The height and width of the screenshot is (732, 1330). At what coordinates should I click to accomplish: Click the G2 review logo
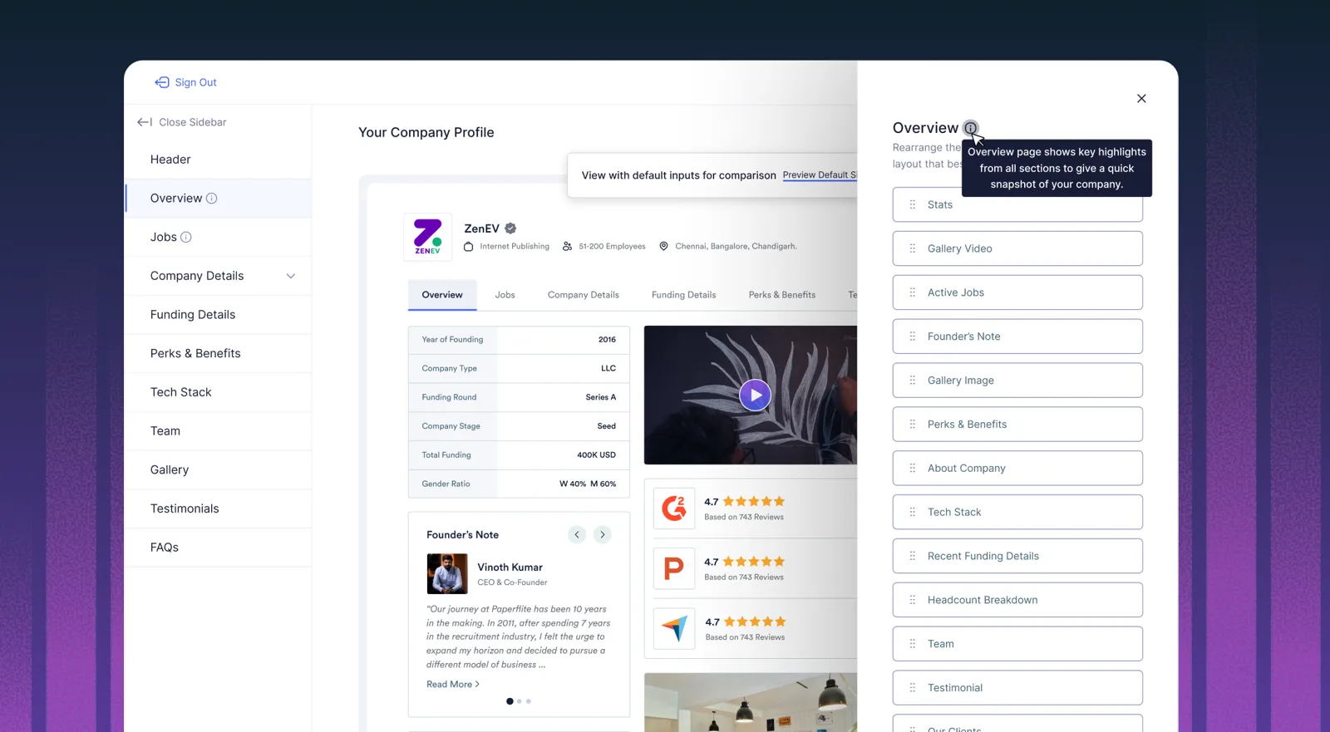tap(674, 508)
